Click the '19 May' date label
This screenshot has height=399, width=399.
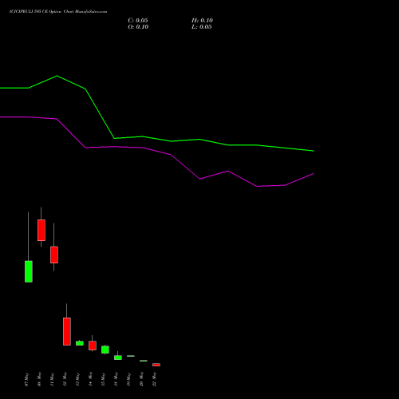pyautogui.click(x=128, y=380)
